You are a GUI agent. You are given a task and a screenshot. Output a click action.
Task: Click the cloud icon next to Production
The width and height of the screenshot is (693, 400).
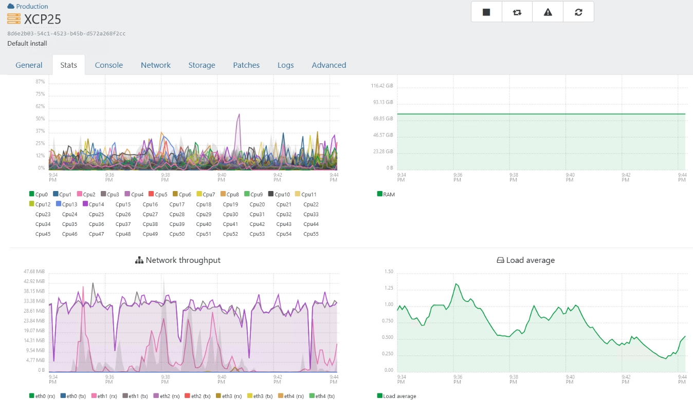point(11,6)
